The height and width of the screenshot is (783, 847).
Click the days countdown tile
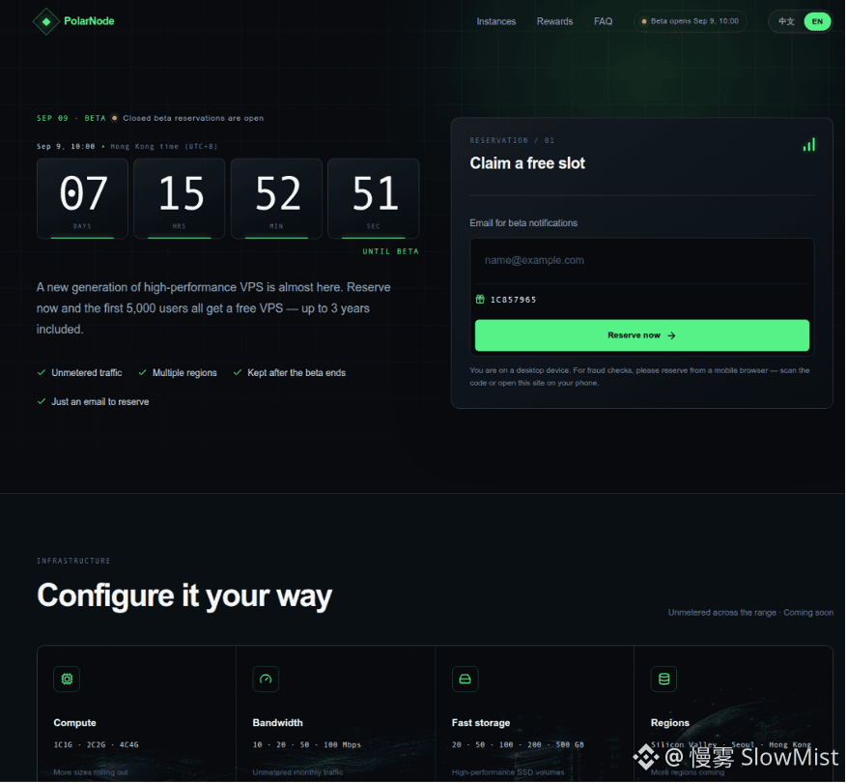tap(82, 198)
